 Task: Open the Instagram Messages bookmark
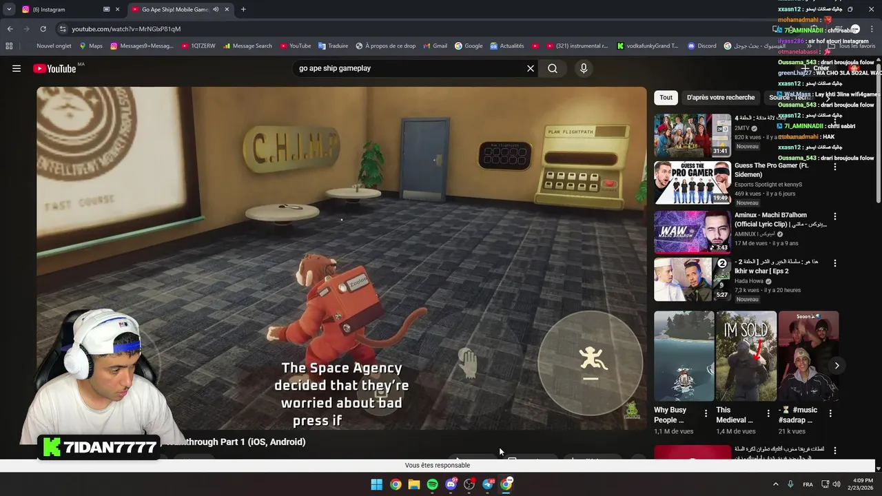pyautogui.click(x=142, y=46)
